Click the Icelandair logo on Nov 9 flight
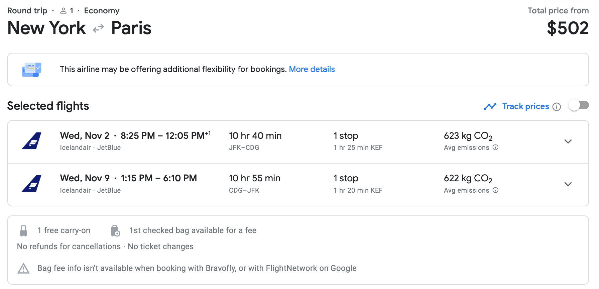This screenshot has width=599, height=289. point(32,183)
